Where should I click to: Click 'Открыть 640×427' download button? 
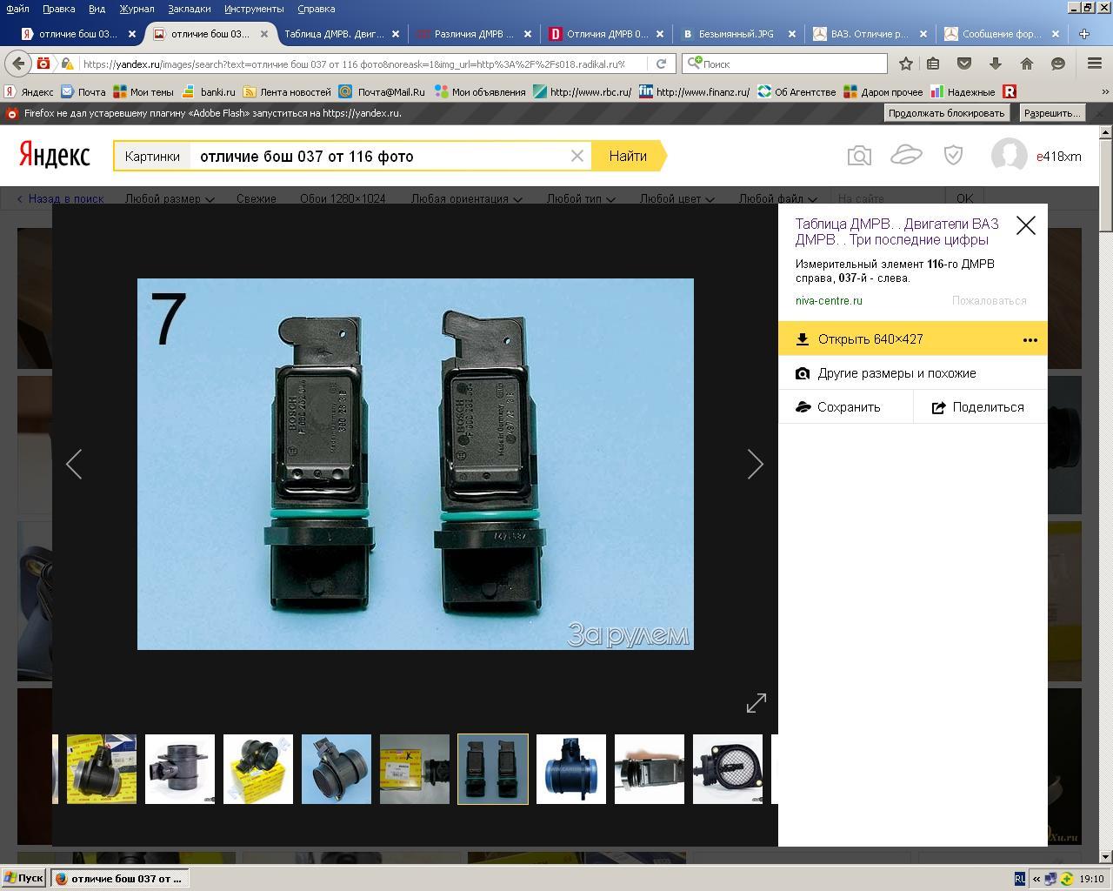[870, 339]
